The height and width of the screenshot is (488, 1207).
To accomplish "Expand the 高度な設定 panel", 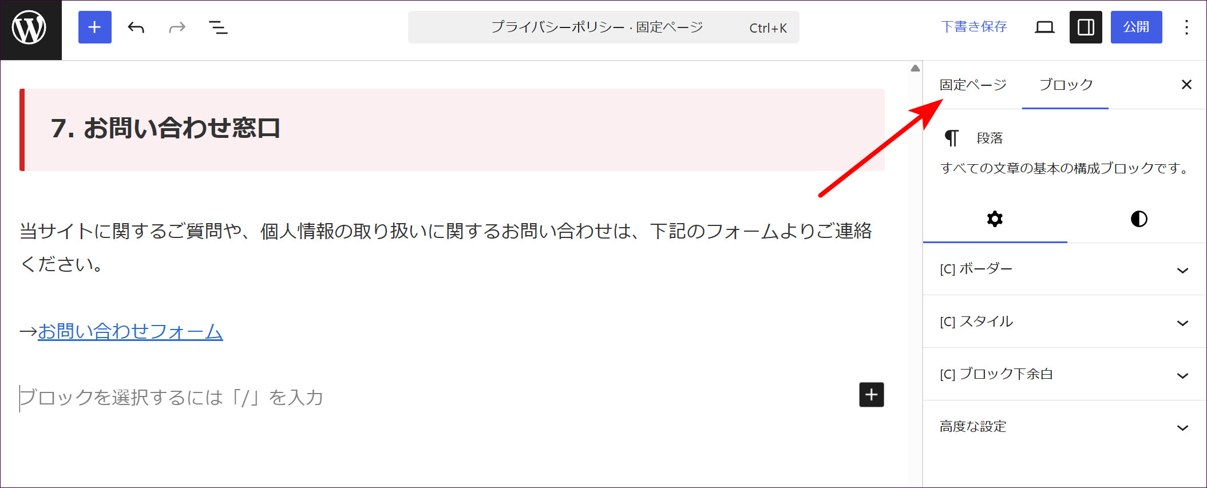I will coord(1064,427).
